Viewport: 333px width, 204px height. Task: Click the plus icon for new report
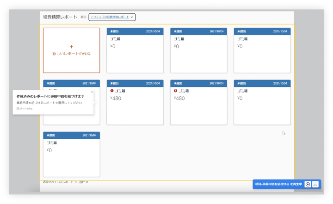click(x=71, y=47)
